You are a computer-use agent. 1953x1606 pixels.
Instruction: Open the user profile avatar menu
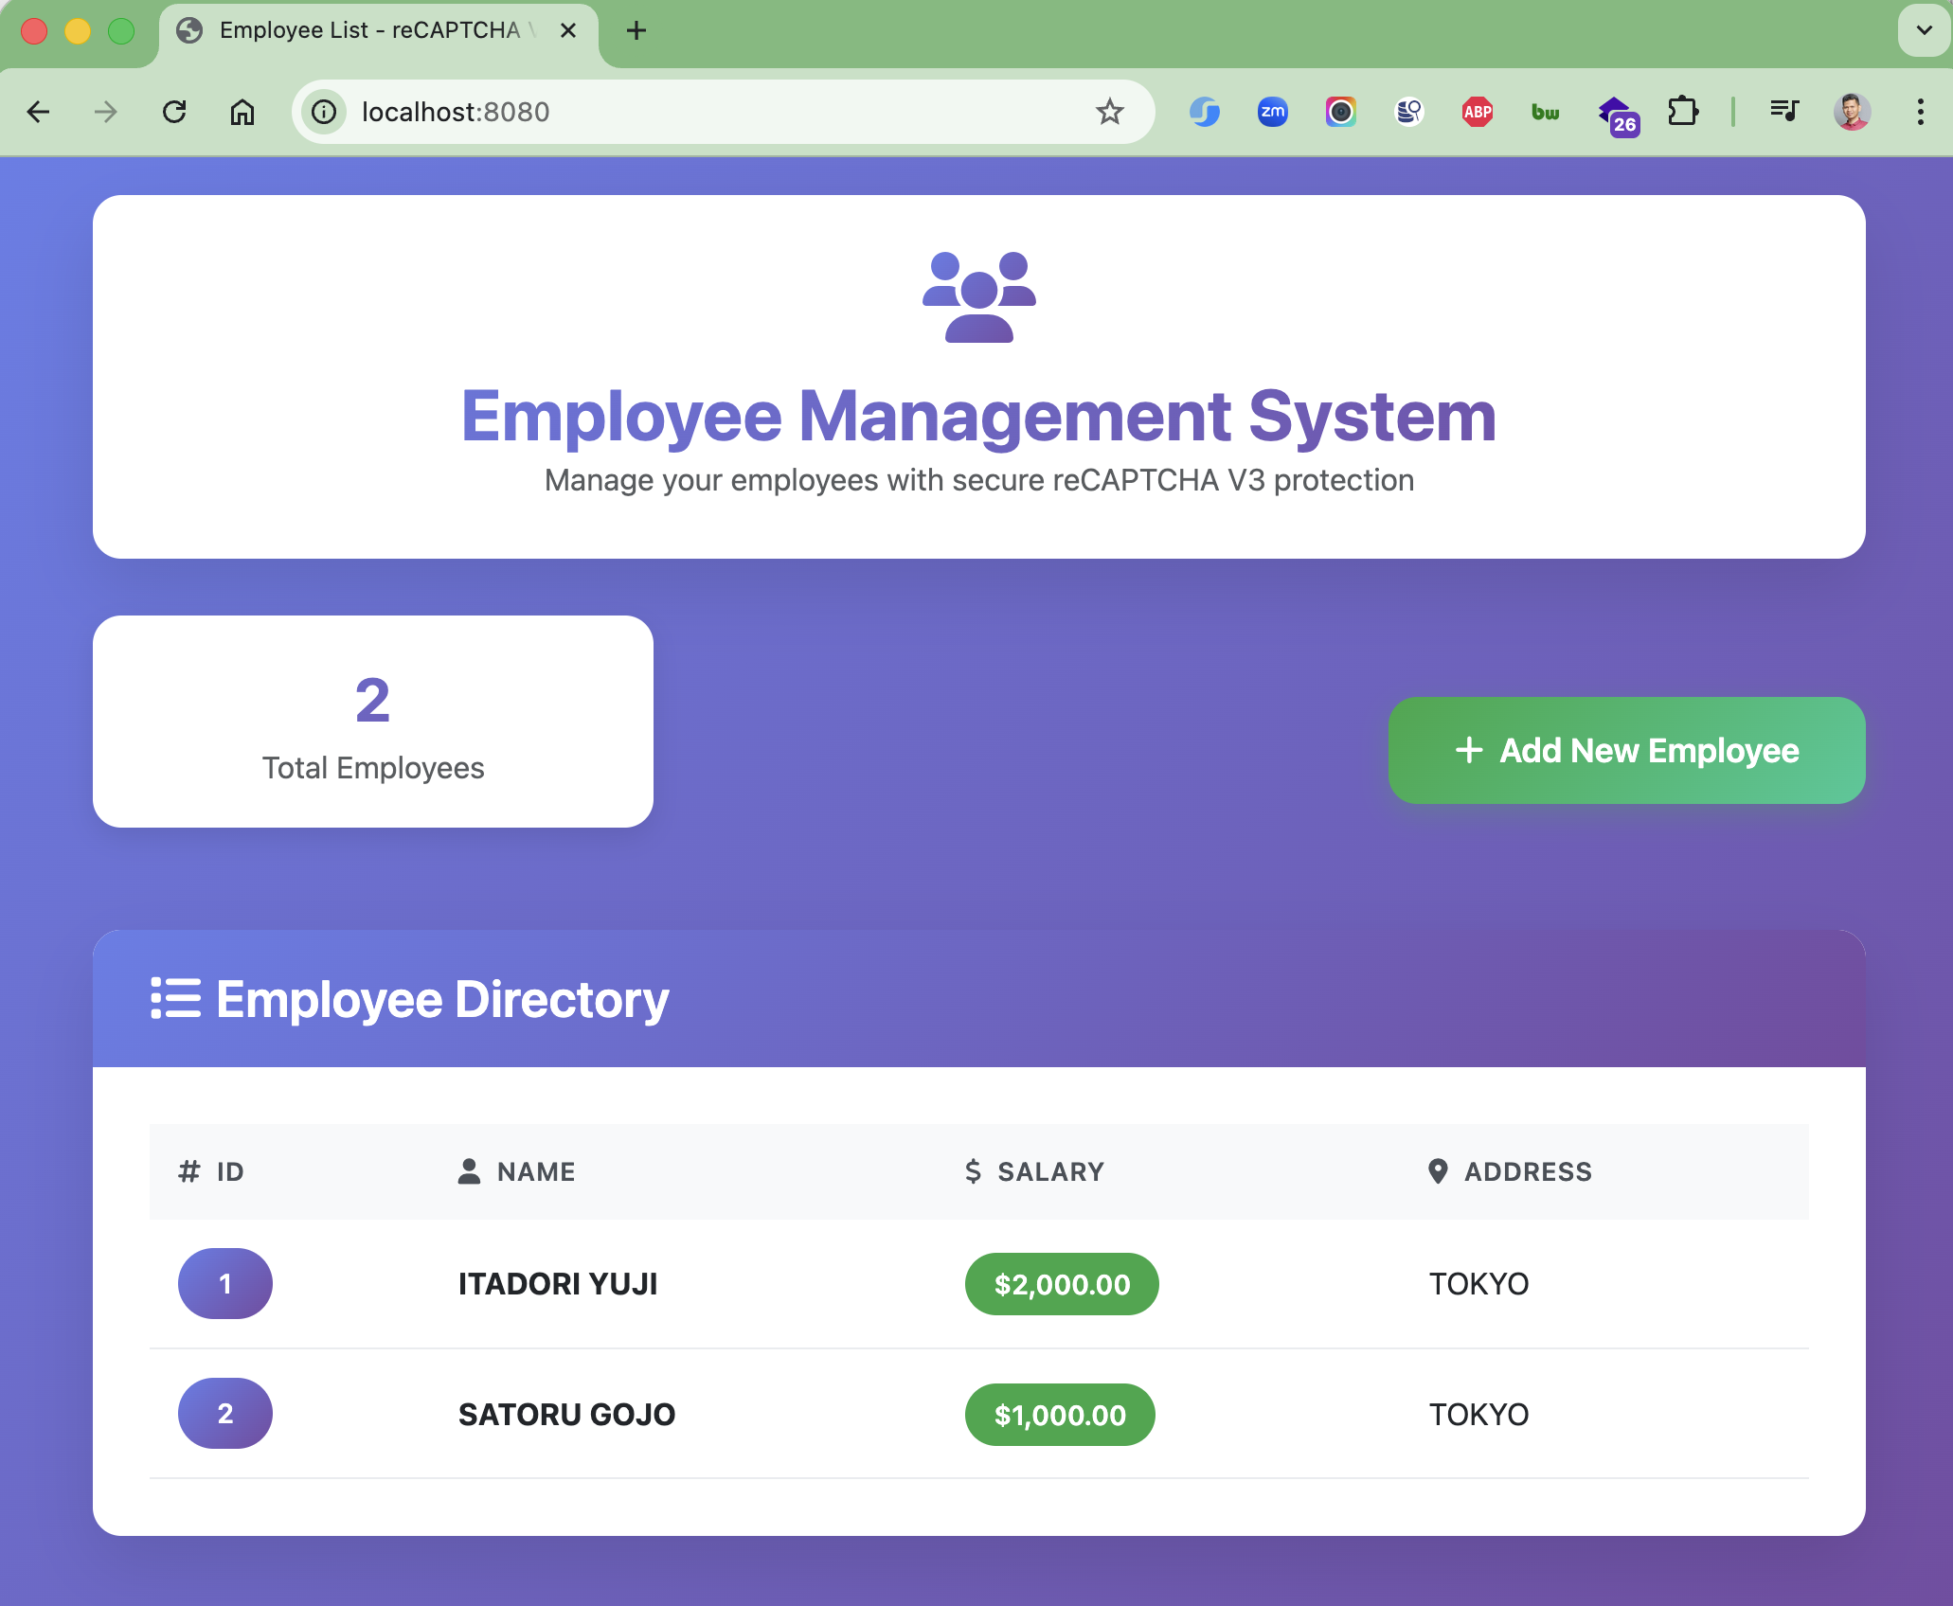(1852, 112)
